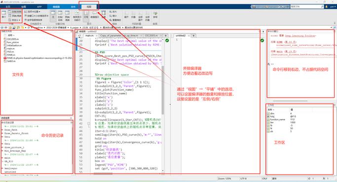This screenshot has width=337, height=182.
Task: Click the CRLF line-ending status item
Action: [x=264, y=179]
